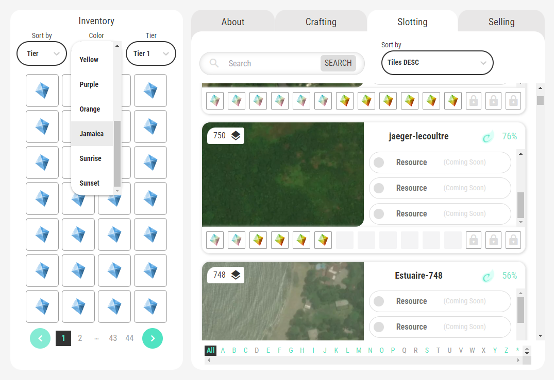Click alphabet bar horizontal scroll right arrow
Screen dimensions: 554x380
click(518, 360)
